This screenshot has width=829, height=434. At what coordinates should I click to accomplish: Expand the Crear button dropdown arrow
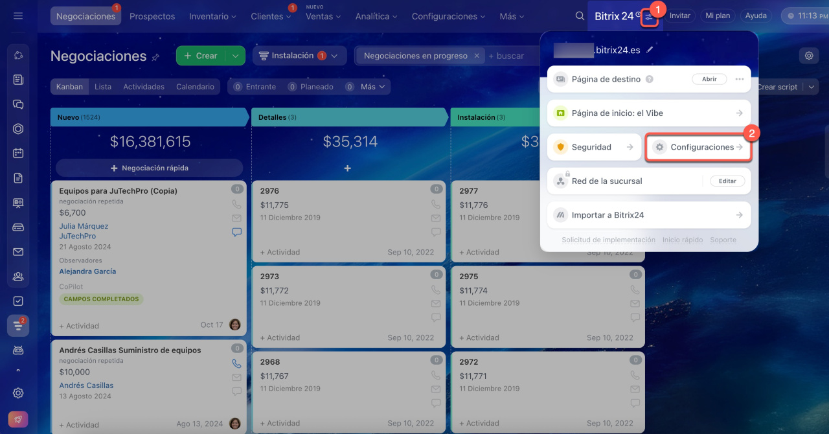236,56
